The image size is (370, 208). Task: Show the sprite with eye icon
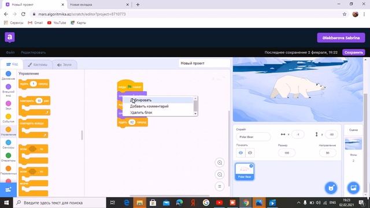(x=240, y=153)
